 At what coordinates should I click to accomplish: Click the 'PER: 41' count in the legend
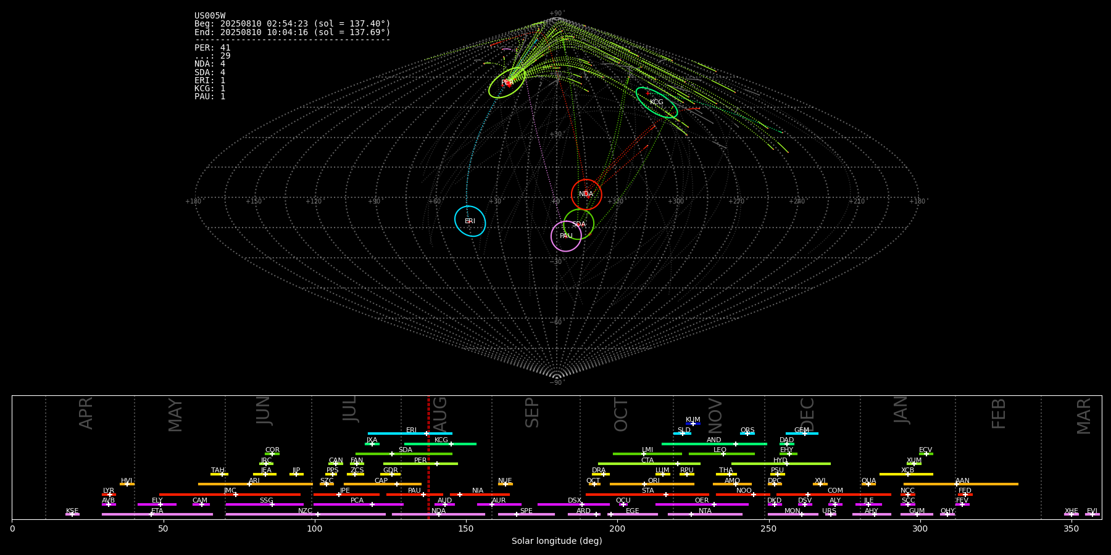(212, 47)
